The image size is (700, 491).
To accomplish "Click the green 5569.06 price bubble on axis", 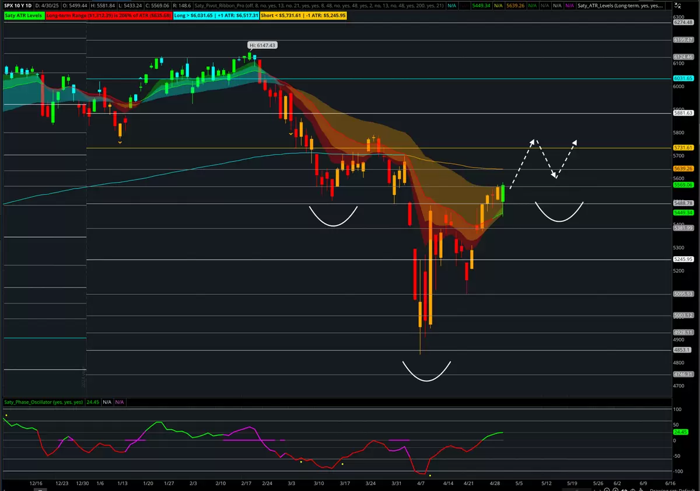I will 682,184.
